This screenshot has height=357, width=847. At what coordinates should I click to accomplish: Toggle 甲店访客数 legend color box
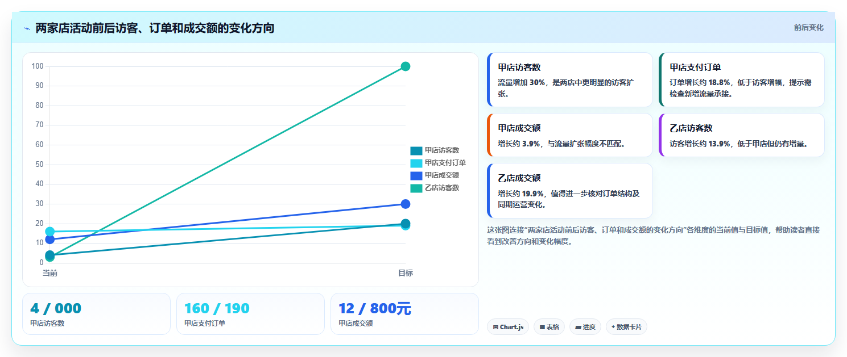[x=416, y=150]
